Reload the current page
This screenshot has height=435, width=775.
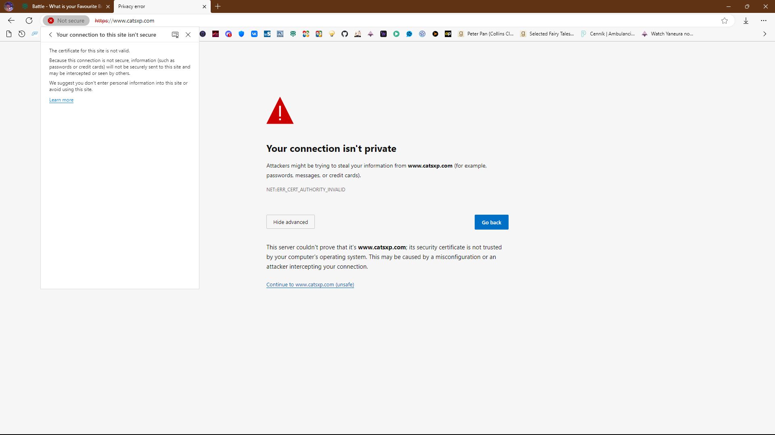(x=29, y=21)
